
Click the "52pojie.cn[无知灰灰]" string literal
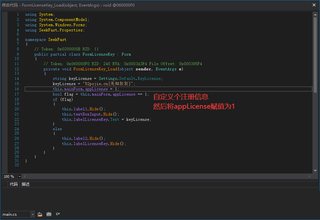(108, 84)
